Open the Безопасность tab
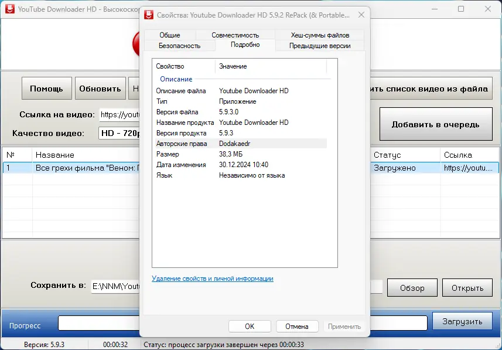502x350 pixels. [179, 46]
